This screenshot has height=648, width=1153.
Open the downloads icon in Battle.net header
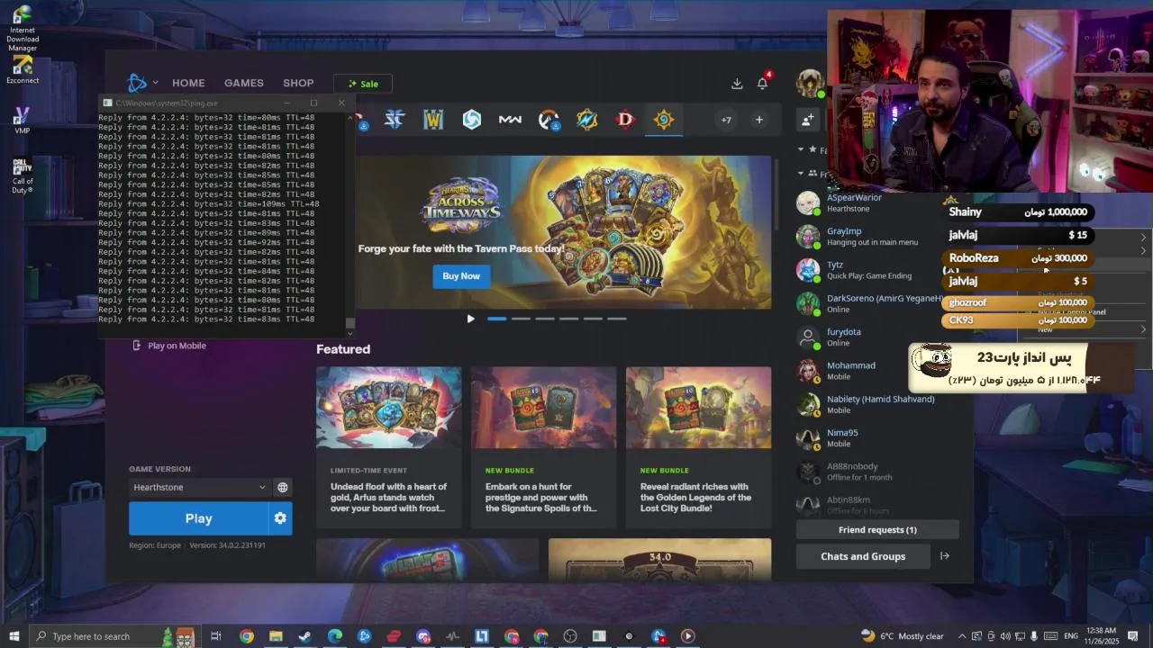coord(737,84)
